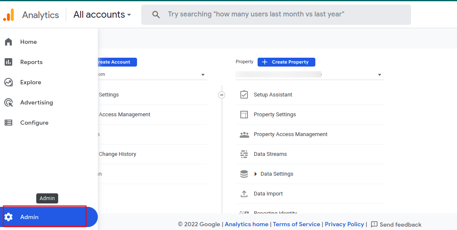Click the Admin gear icon
The height and width of the screenshot is (230, 457).
8,217
